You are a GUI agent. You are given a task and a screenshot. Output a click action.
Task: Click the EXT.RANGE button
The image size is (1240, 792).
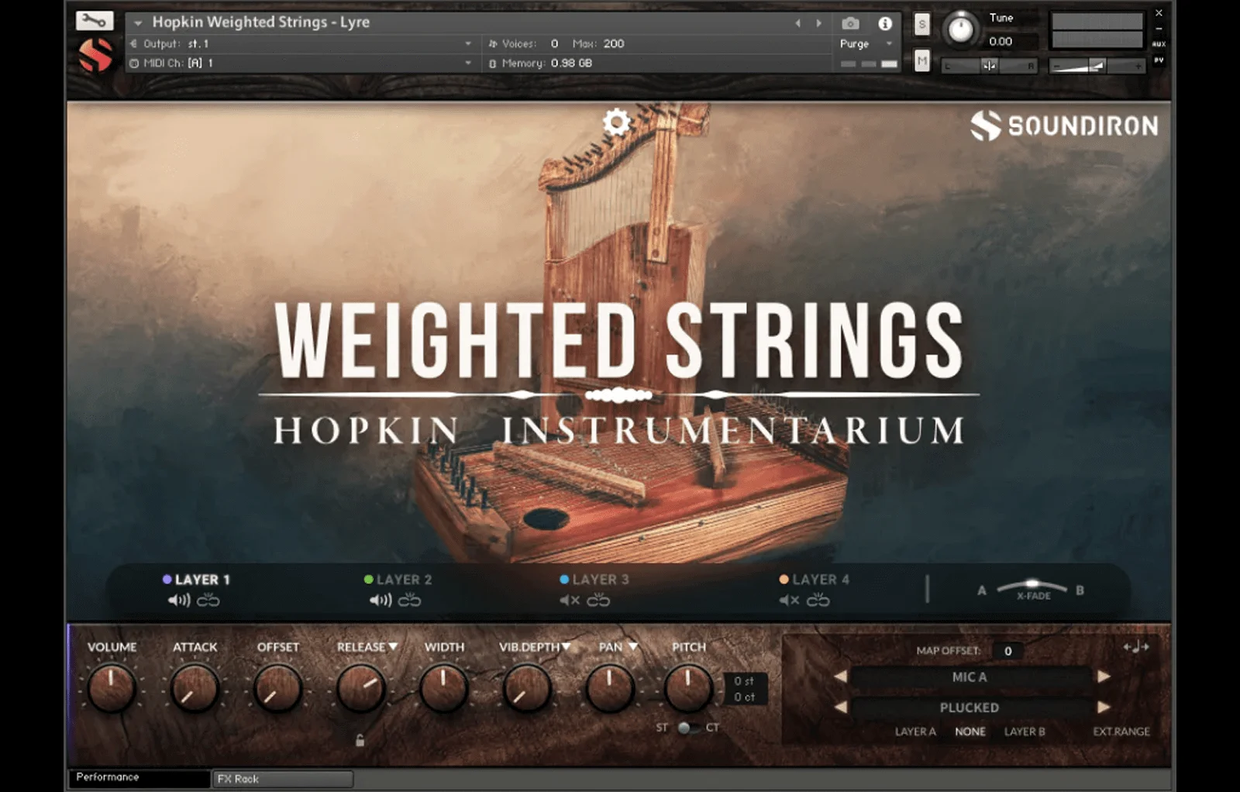1121,732
